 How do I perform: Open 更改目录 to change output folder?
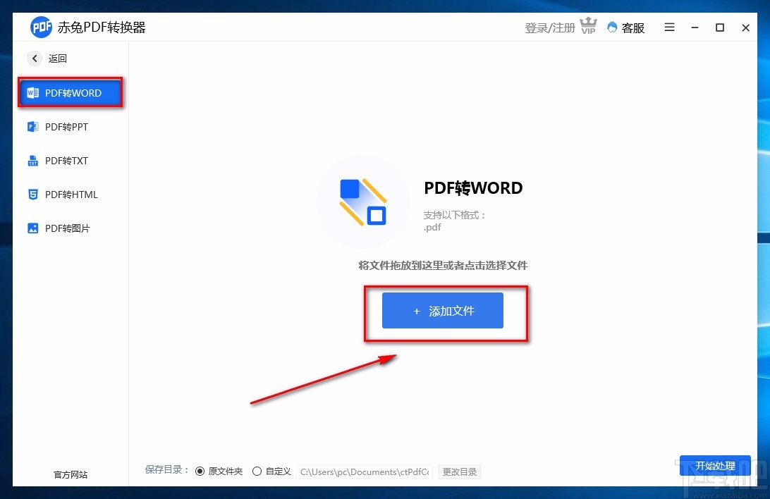459,472
